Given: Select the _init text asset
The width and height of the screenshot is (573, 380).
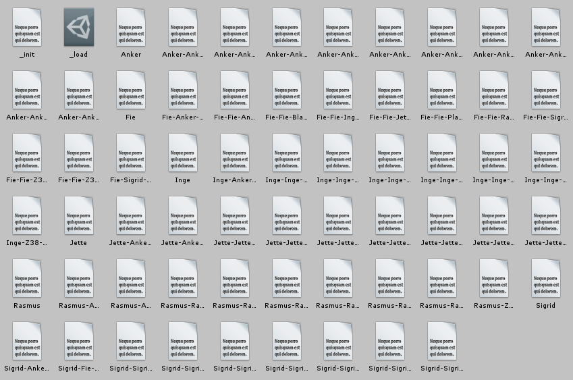Looking at the screenshot, I should click(x=27, y=28).
